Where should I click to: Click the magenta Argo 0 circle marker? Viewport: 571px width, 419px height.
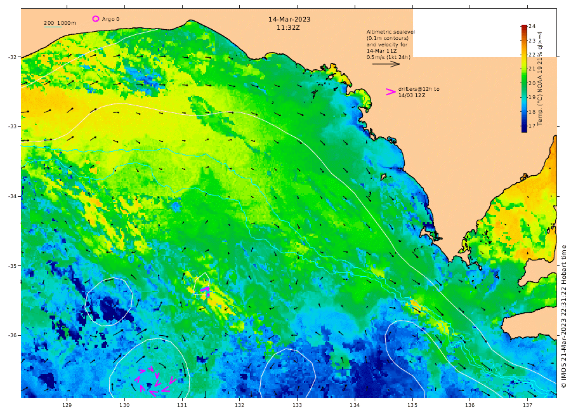(x=95, y=18)
